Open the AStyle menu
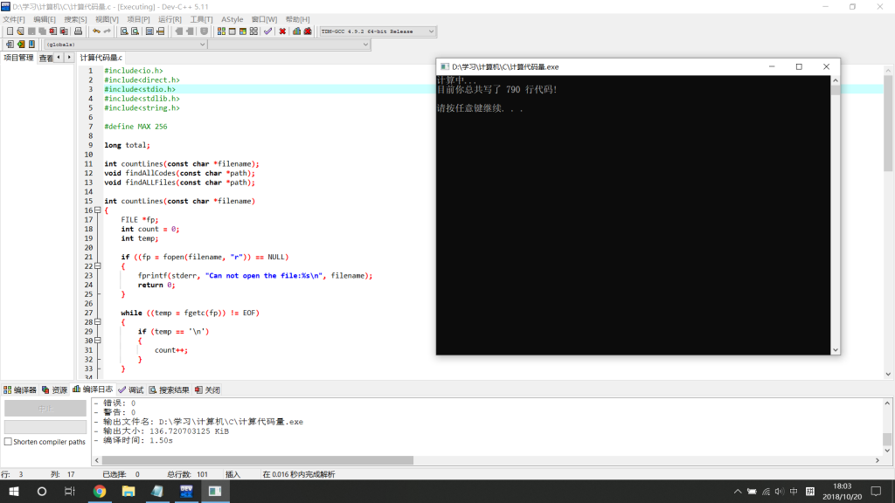Screen dimensions: 895x503 pos(232,19)
